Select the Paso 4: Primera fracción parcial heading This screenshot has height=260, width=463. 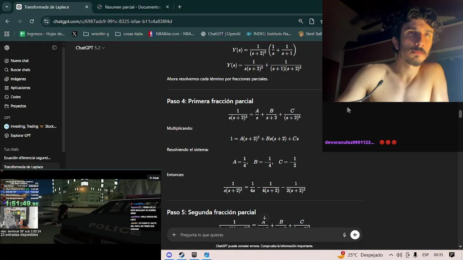tap(210, 101)
